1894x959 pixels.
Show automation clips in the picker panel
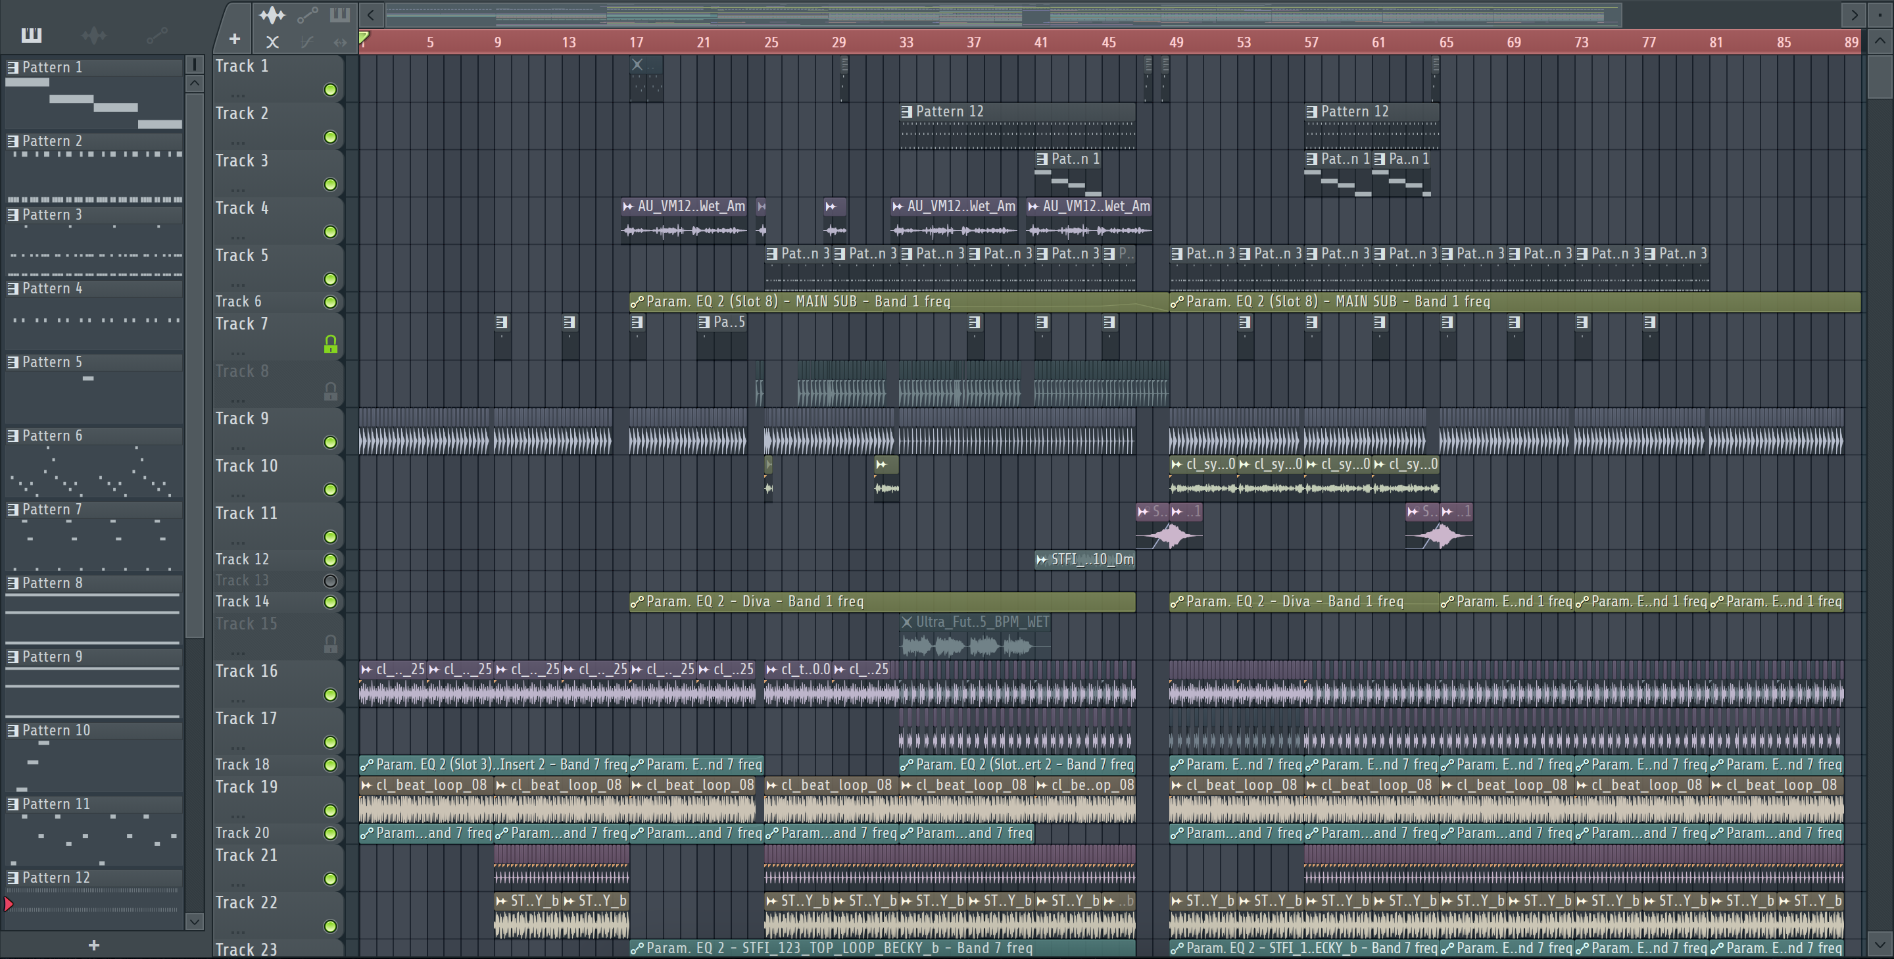click(x=156, y=35)
